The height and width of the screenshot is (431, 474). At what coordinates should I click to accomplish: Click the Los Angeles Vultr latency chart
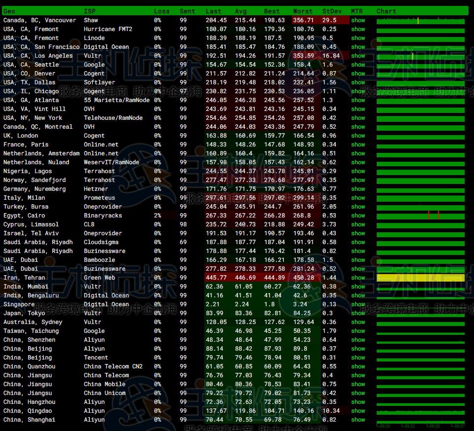pos(421,56)
